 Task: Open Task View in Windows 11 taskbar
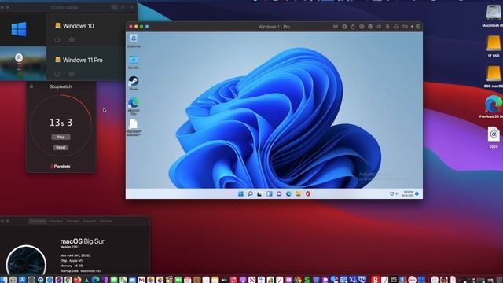[259, 194]
